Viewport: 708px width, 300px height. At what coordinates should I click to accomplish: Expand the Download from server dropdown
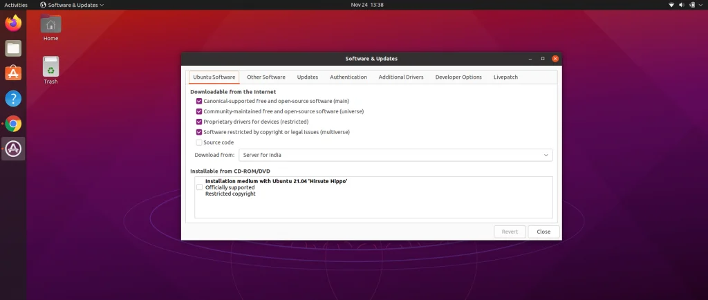pyautogui.click(x=395, y=155)
